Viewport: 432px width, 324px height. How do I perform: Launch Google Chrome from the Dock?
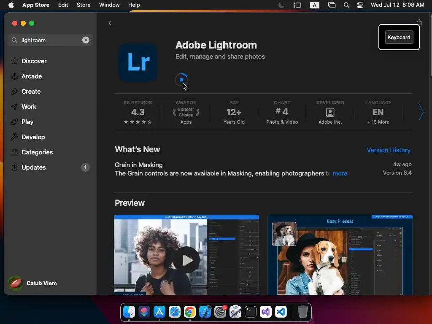189,312
